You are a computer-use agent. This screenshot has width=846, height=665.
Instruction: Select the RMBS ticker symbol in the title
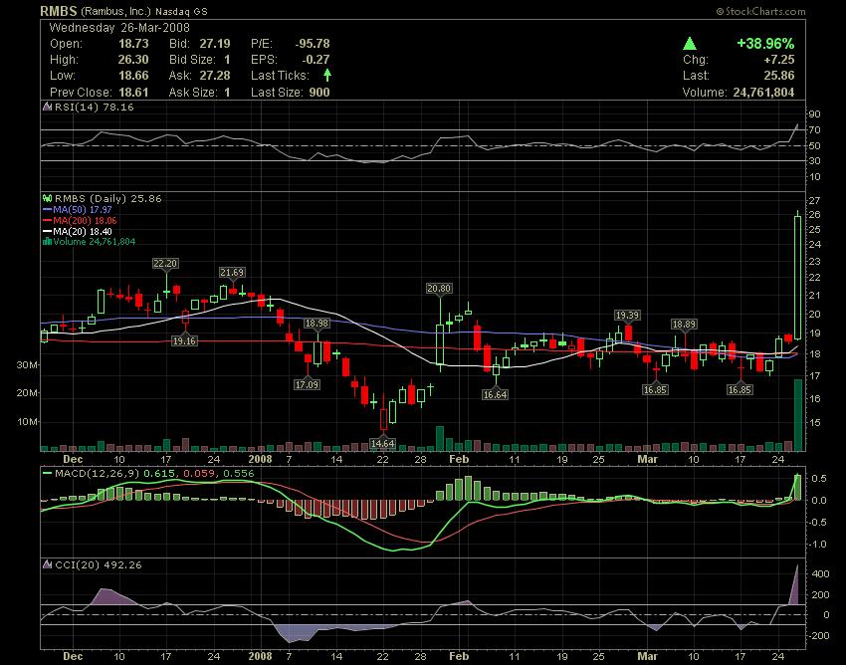(x=59, y=11)
